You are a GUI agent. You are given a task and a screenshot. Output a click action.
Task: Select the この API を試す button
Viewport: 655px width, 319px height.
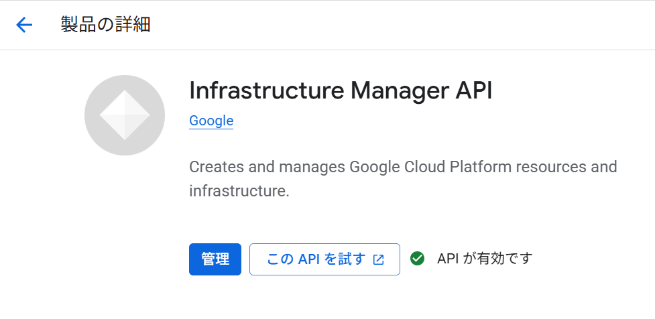point(324,259)
